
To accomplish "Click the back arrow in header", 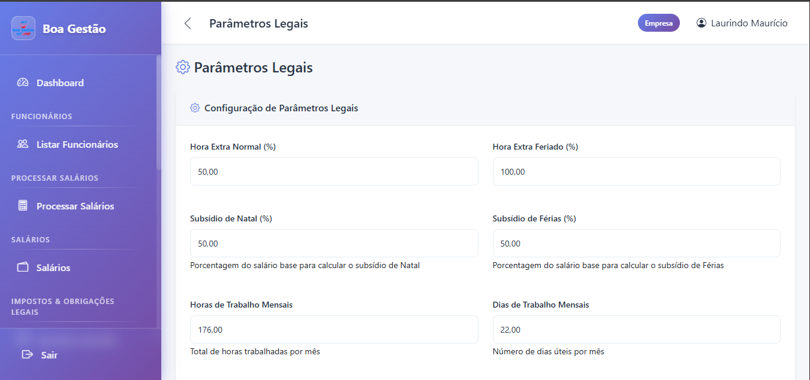I will 188,23.
